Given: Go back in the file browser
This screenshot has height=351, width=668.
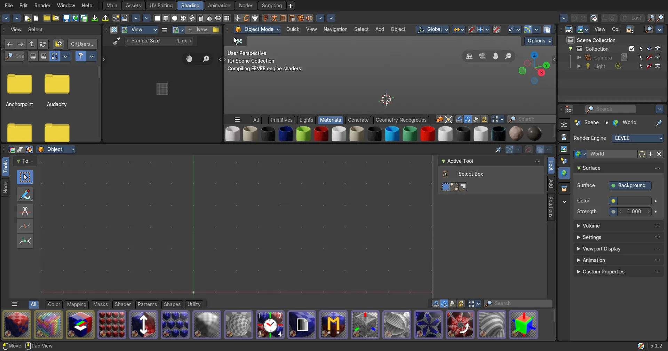Looking at the screenshot, I should [x=10, y=44].
